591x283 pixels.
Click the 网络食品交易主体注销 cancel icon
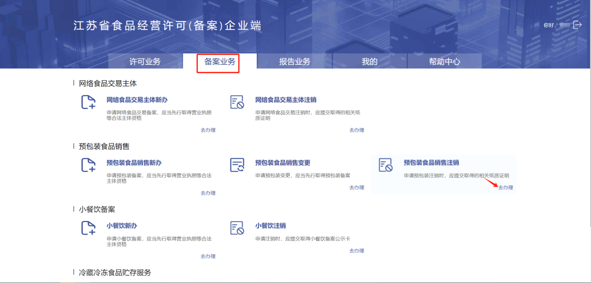click(237, 102)
